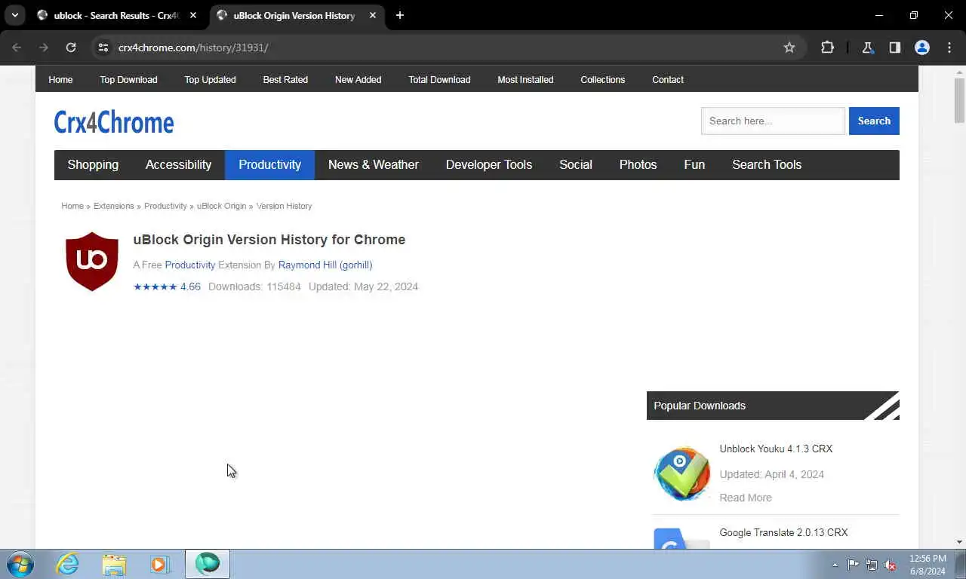Go to Top Updated
This screenshot has width=966, height=579.
[211, 79]
